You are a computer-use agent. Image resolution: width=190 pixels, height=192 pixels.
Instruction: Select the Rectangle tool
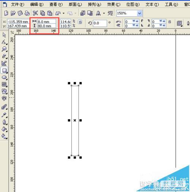click(5, 70)
